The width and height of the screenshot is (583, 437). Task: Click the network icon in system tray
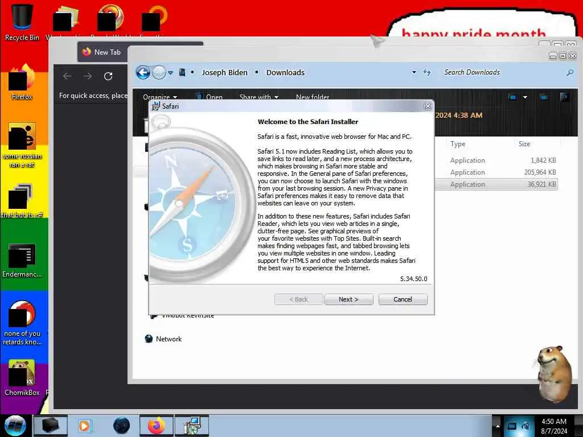coord(512,426)
